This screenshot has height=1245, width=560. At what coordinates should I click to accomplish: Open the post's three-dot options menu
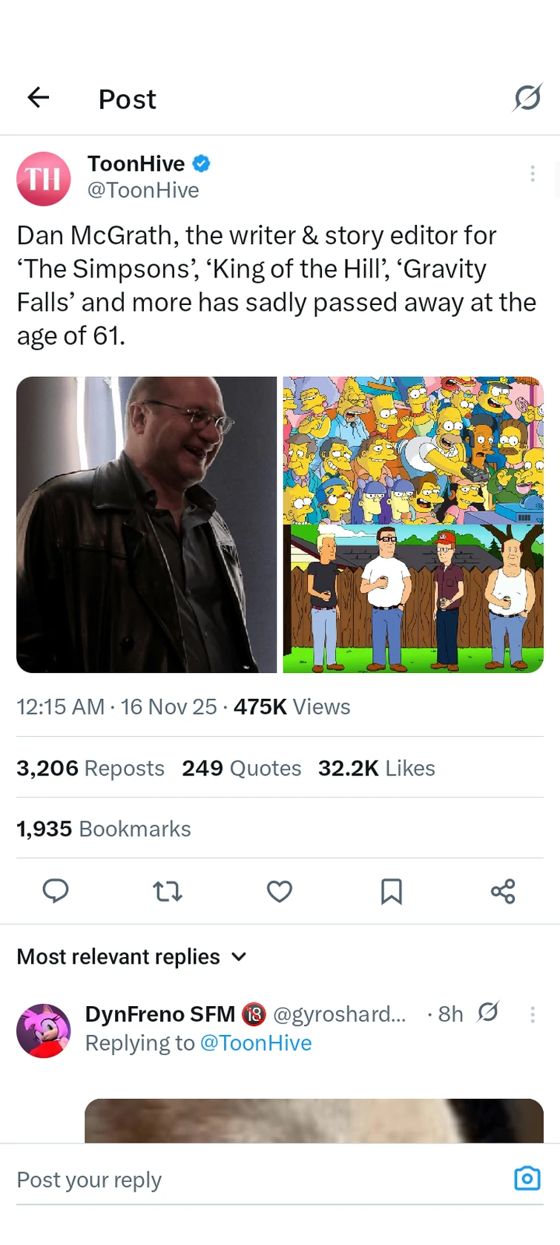click(533, 173)
